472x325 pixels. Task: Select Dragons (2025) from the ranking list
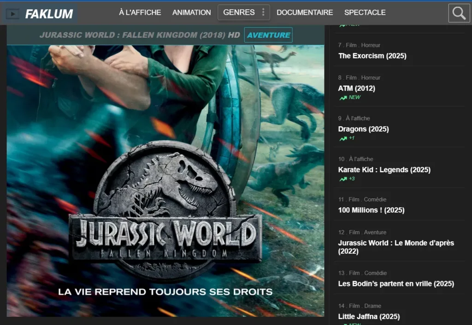click(363, 129)
